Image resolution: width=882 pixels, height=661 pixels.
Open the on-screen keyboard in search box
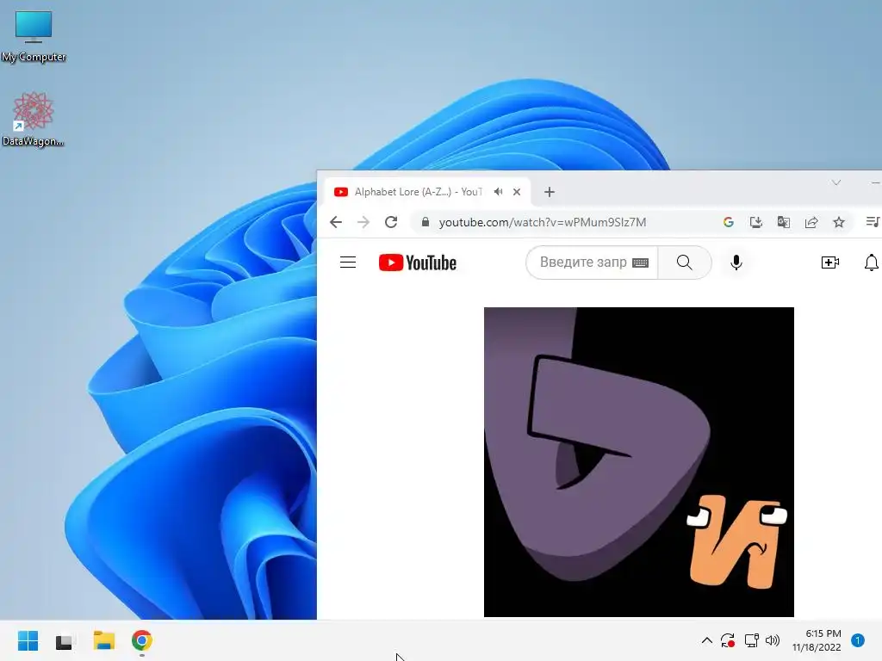640,263
